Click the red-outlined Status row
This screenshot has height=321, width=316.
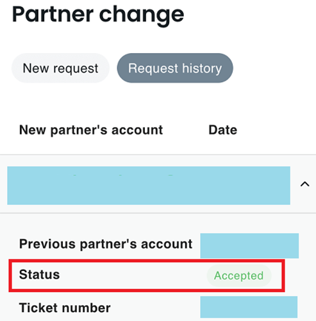coord(147,276)
